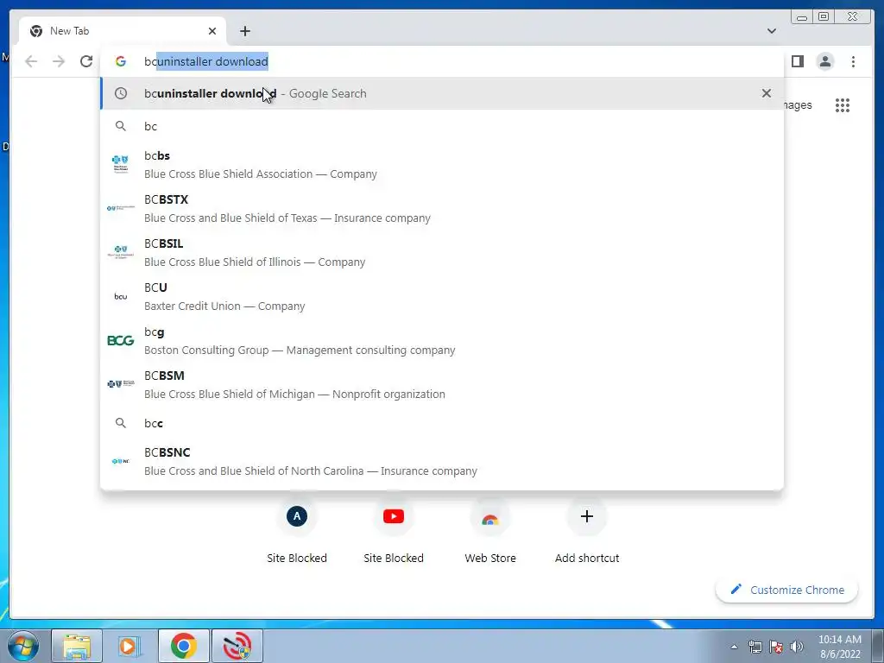Select BCBSM Michigan suggestion
Screen dimensions: 884x663
coord(441,384)
